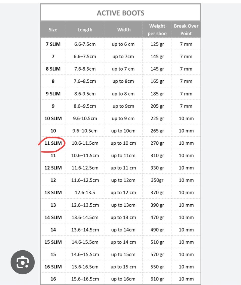Viewport: 241px width, 285px height.
Task: Select the 14 SLIM size label
Action: [x=53, y=217]
